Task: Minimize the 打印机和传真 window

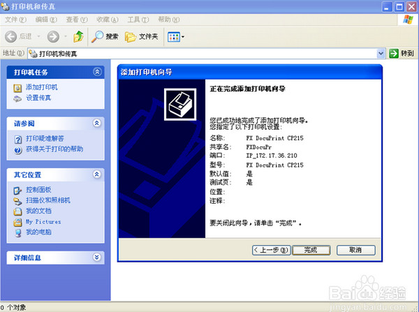Action: [x=387, y=7]
